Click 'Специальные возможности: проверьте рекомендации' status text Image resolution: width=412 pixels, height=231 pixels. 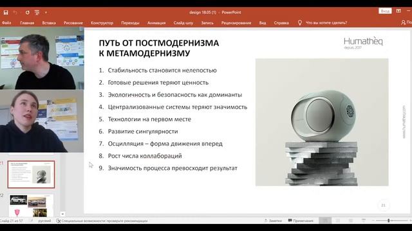(x=104, y=221)
